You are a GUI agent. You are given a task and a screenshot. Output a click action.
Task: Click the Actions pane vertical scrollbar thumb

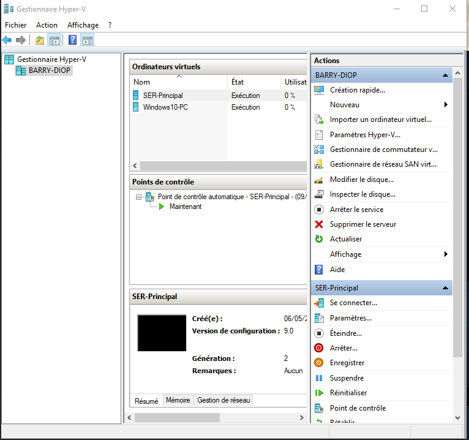pos(457,218)
